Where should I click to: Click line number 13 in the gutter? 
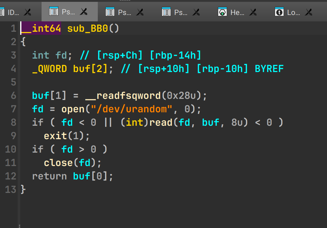pos(11,190)
